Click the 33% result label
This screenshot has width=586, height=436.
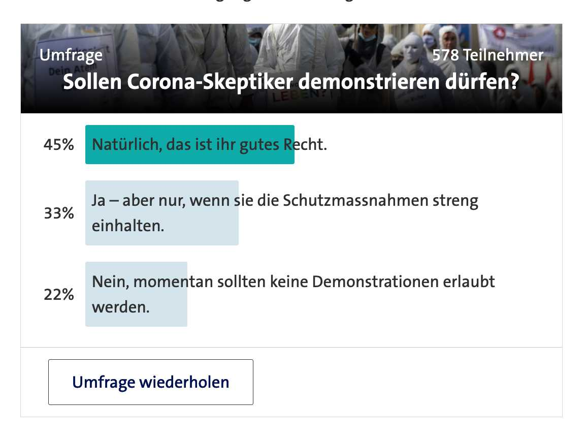(x=59, y=213)
